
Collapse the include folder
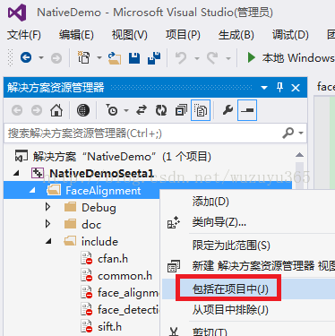(48, 241)
